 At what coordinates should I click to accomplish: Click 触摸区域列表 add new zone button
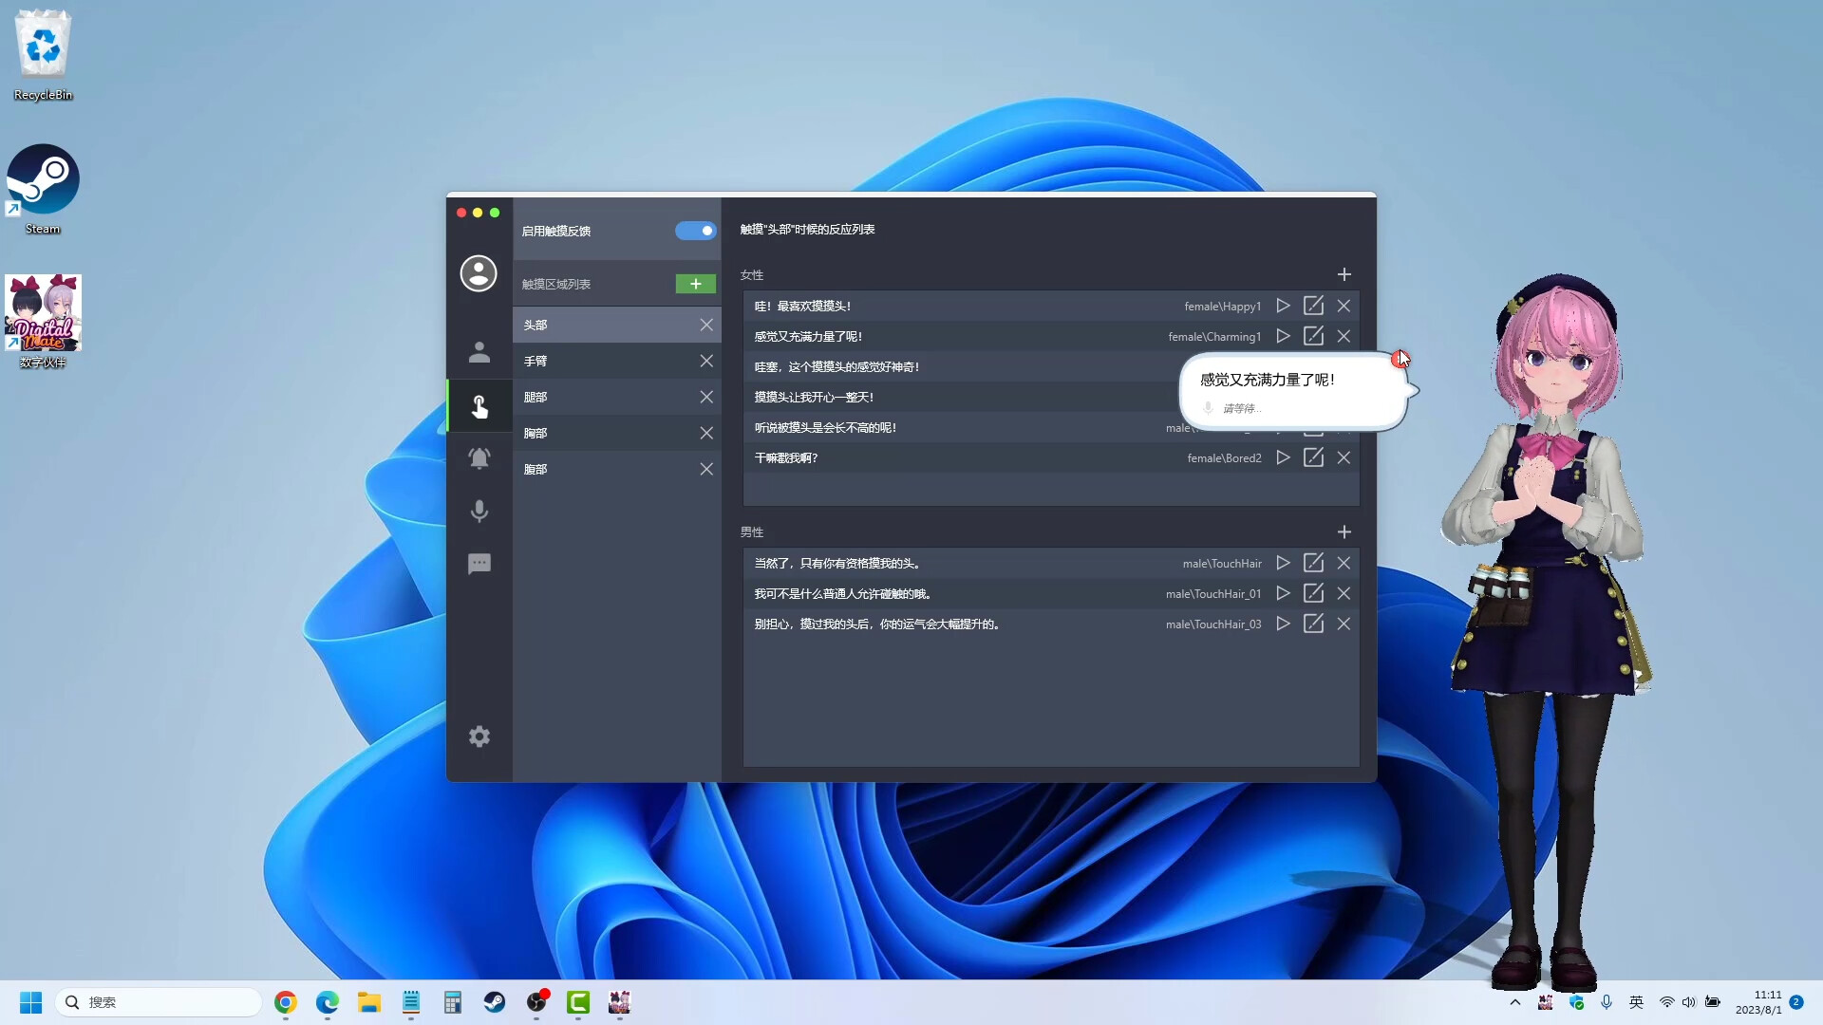click(696, 284)
